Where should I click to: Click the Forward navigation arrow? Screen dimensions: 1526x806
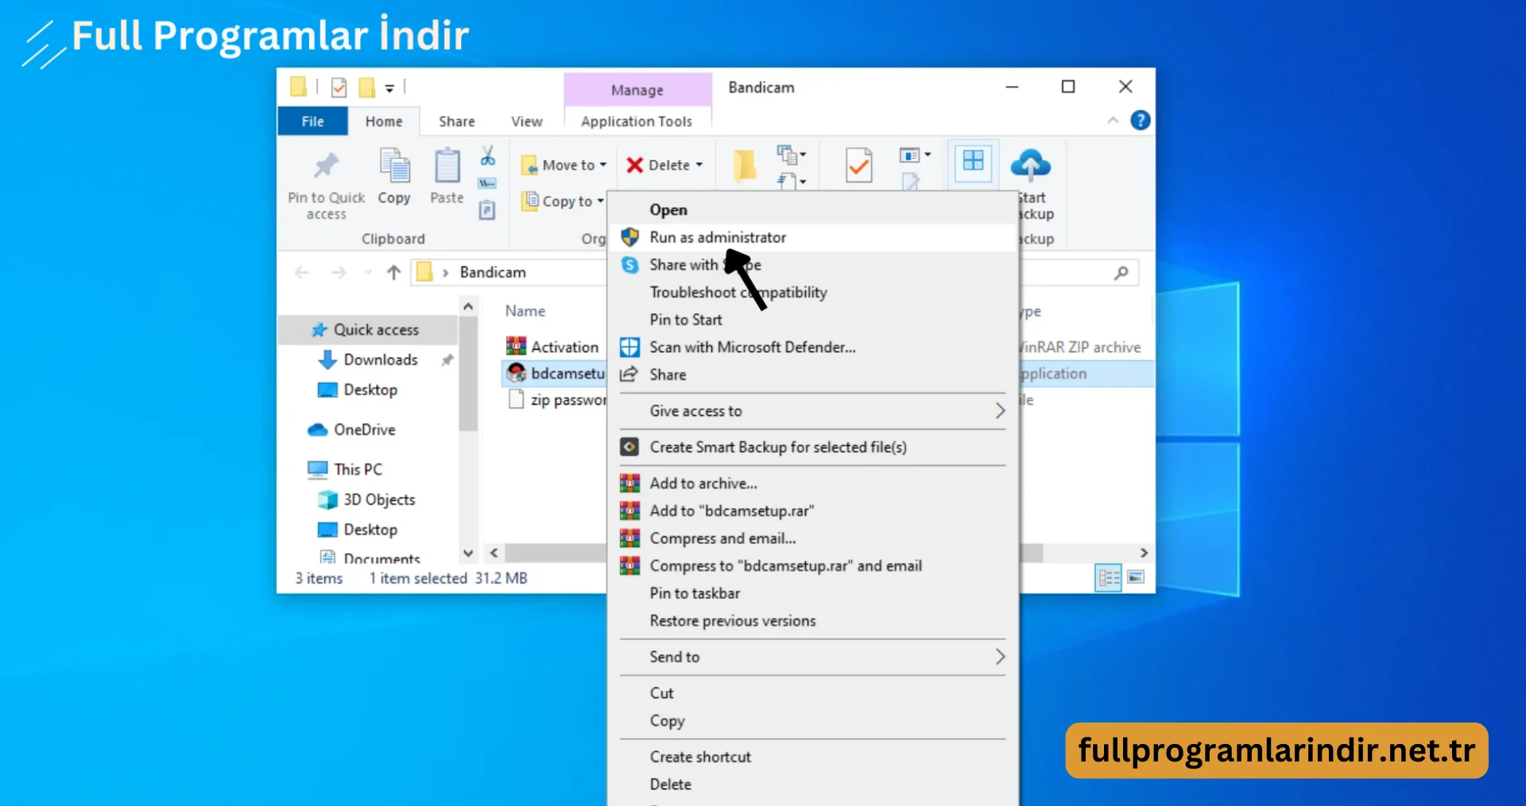[x=339, y=273]
